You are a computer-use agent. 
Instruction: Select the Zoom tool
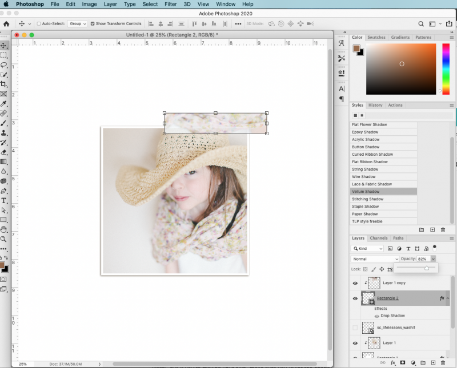click(x=4, y=239)
